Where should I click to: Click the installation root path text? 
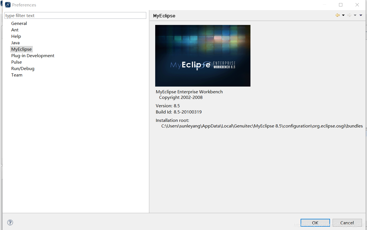click(x=262, y=126)
